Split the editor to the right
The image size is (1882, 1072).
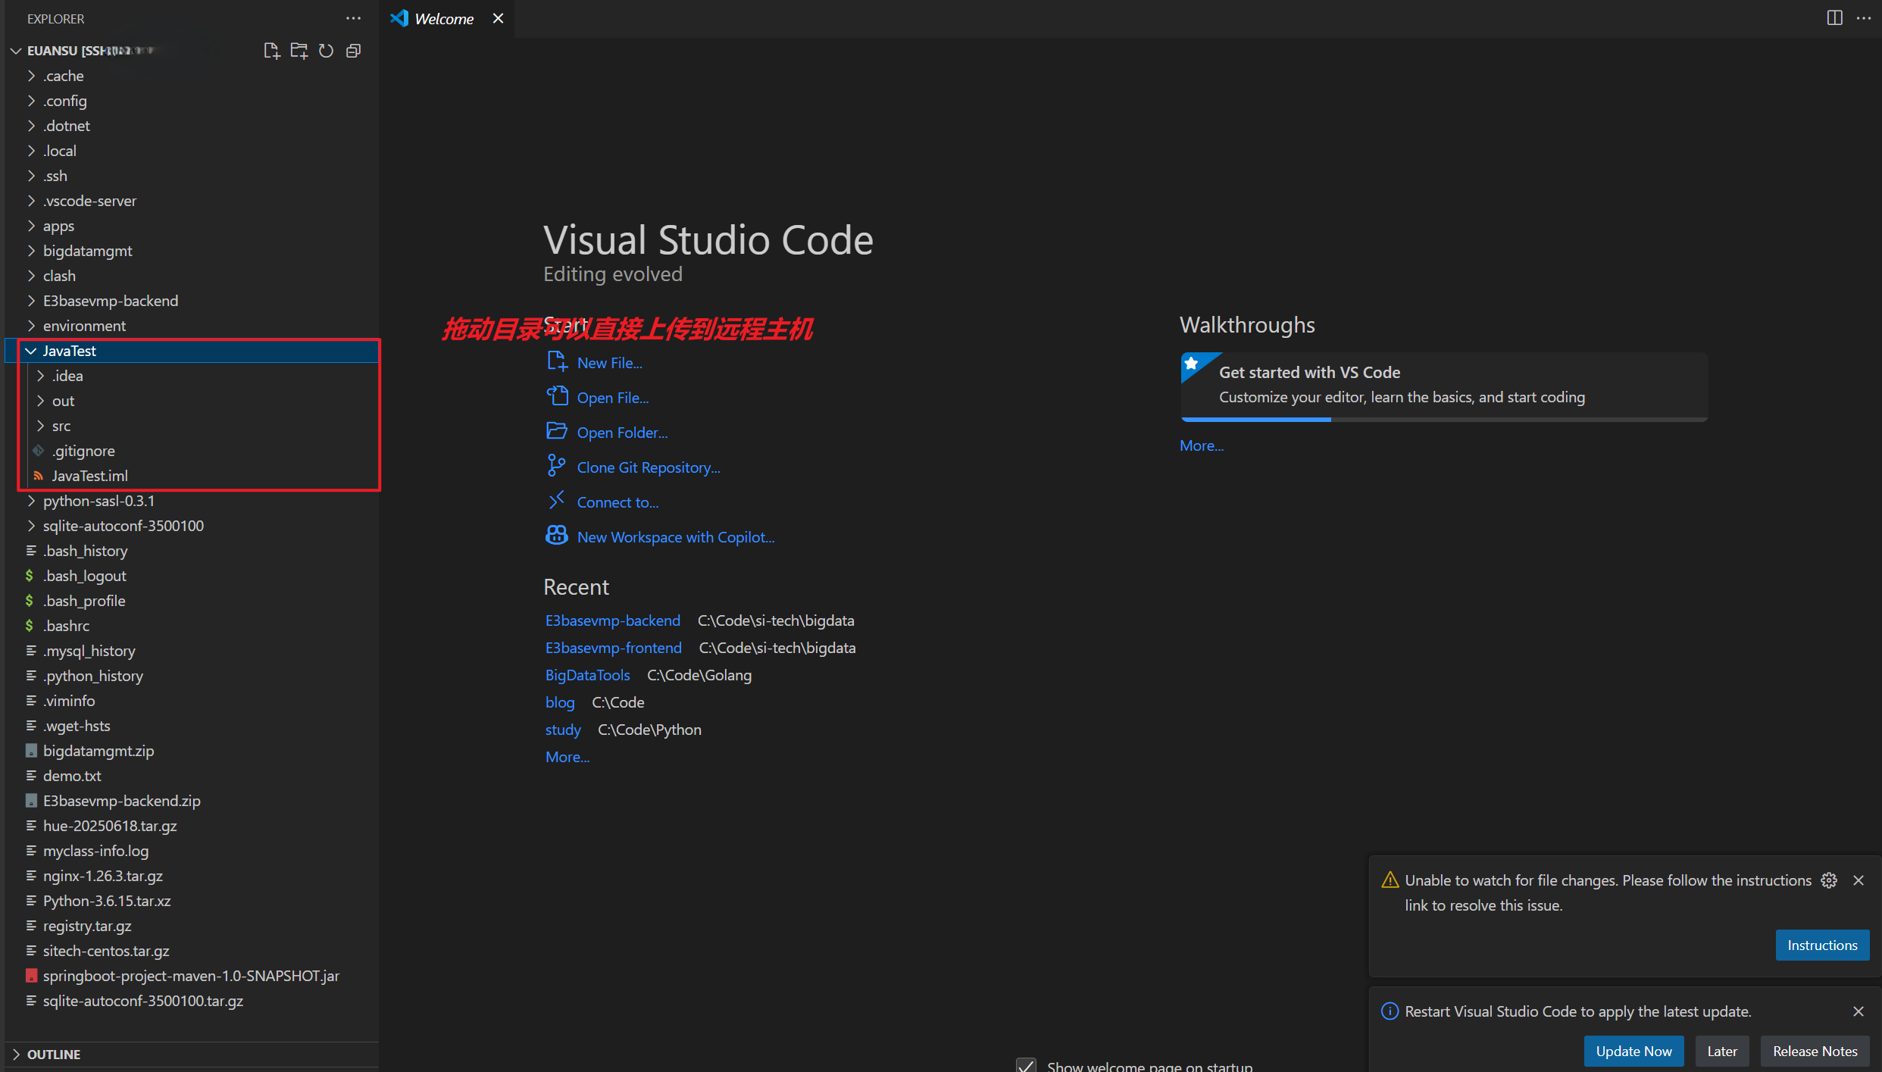(x=1834, y=18)
